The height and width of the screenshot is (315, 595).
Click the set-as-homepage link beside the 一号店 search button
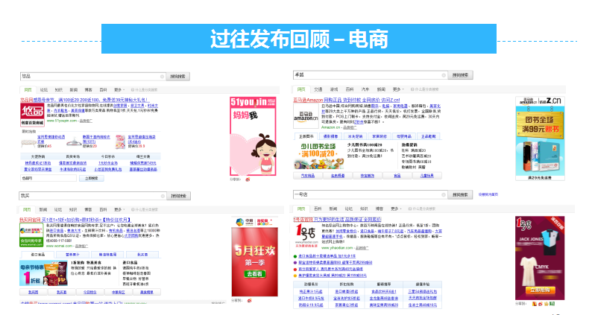tap(488, 194)
